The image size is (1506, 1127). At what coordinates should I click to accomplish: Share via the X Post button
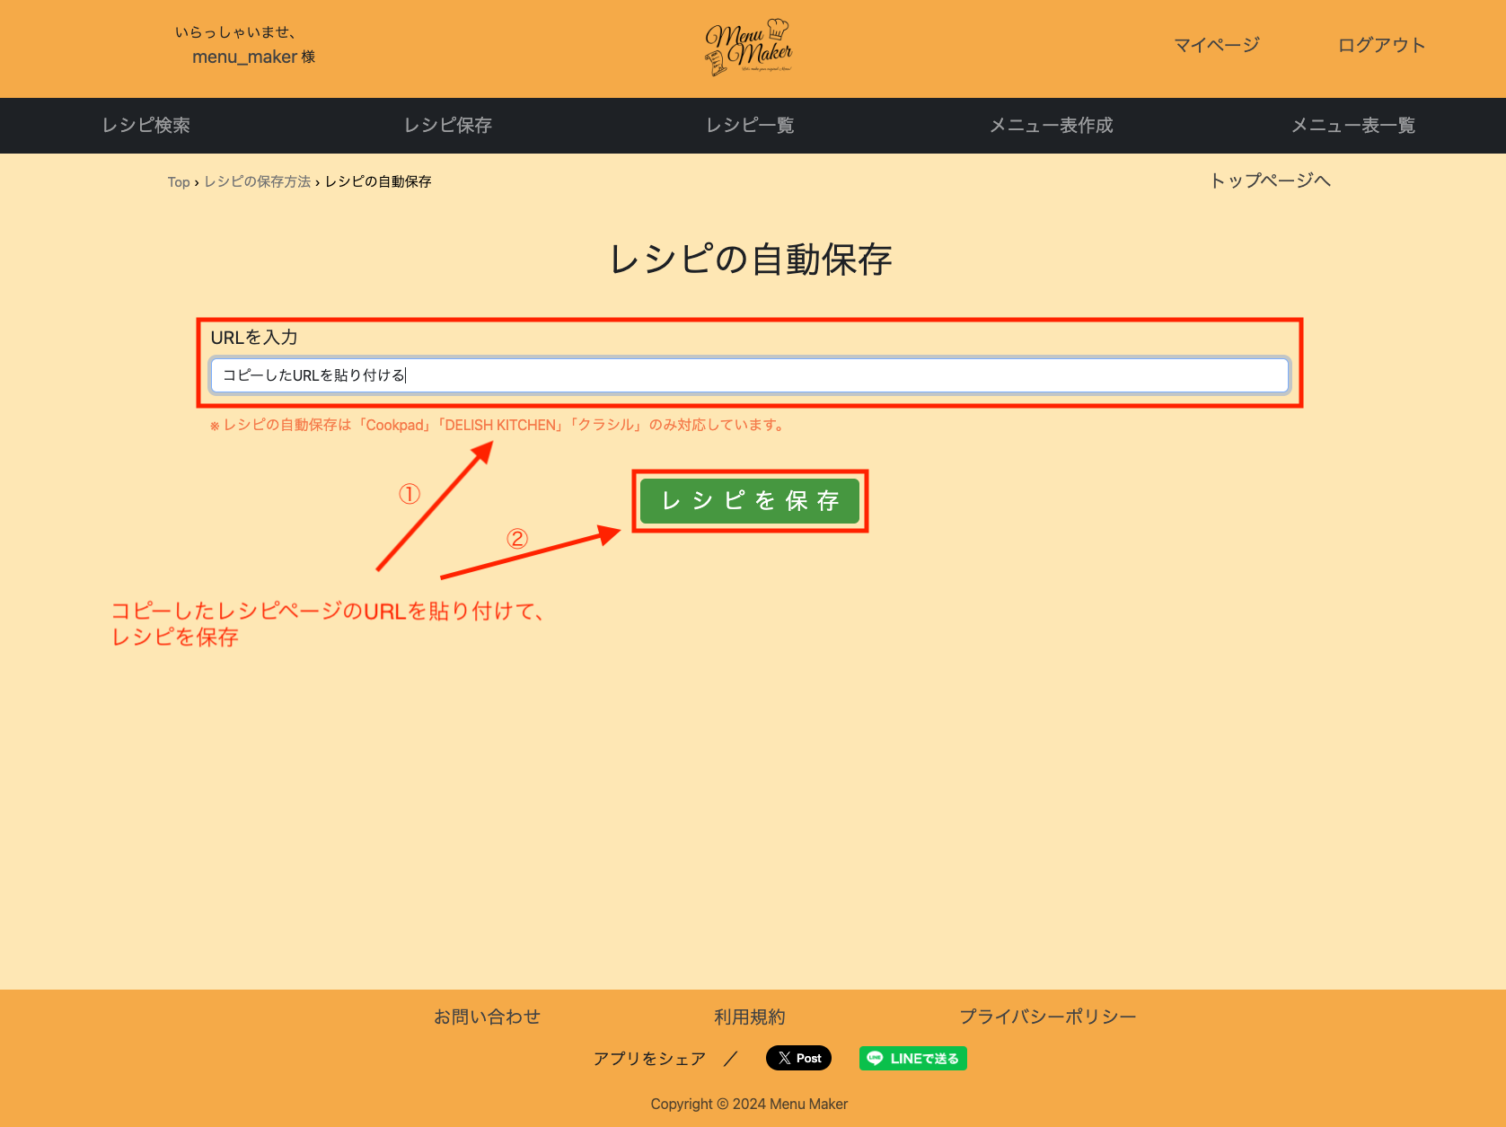pyautogui.click(x=799, y=1058)
